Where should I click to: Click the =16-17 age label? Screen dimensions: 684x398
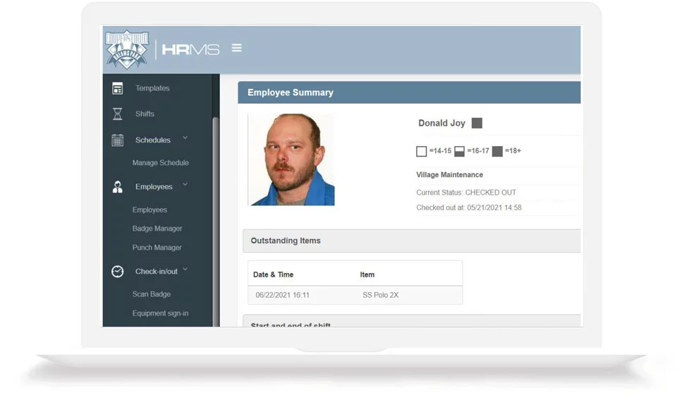(478, 151)
